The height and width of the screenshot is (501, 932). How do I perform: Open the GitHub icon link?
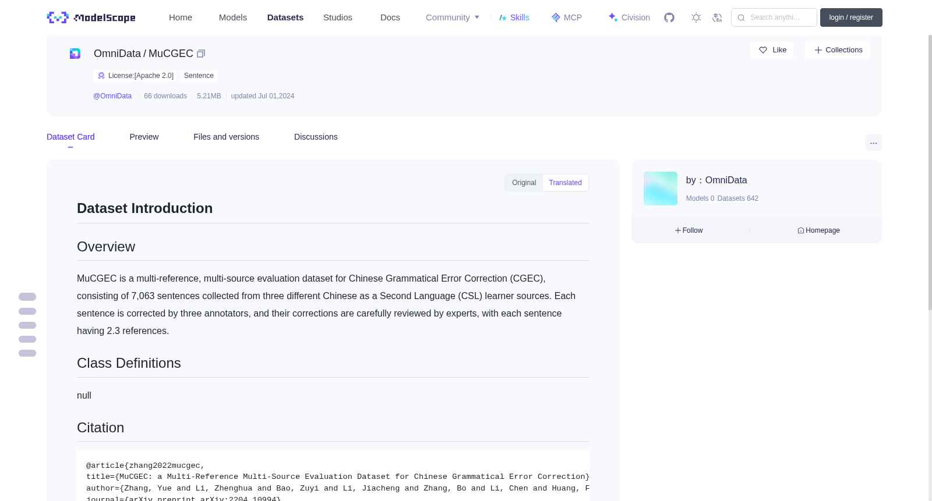(x=669, y=17)
